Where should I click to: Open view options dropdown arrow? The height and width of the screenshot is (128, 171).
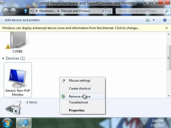pos(154,20)
